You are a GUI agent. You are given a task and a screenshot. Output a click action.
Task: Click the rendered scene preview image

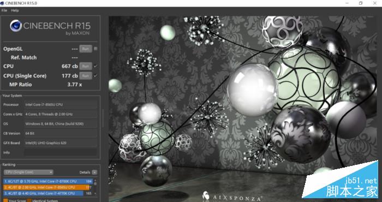[x=243, y=109]
